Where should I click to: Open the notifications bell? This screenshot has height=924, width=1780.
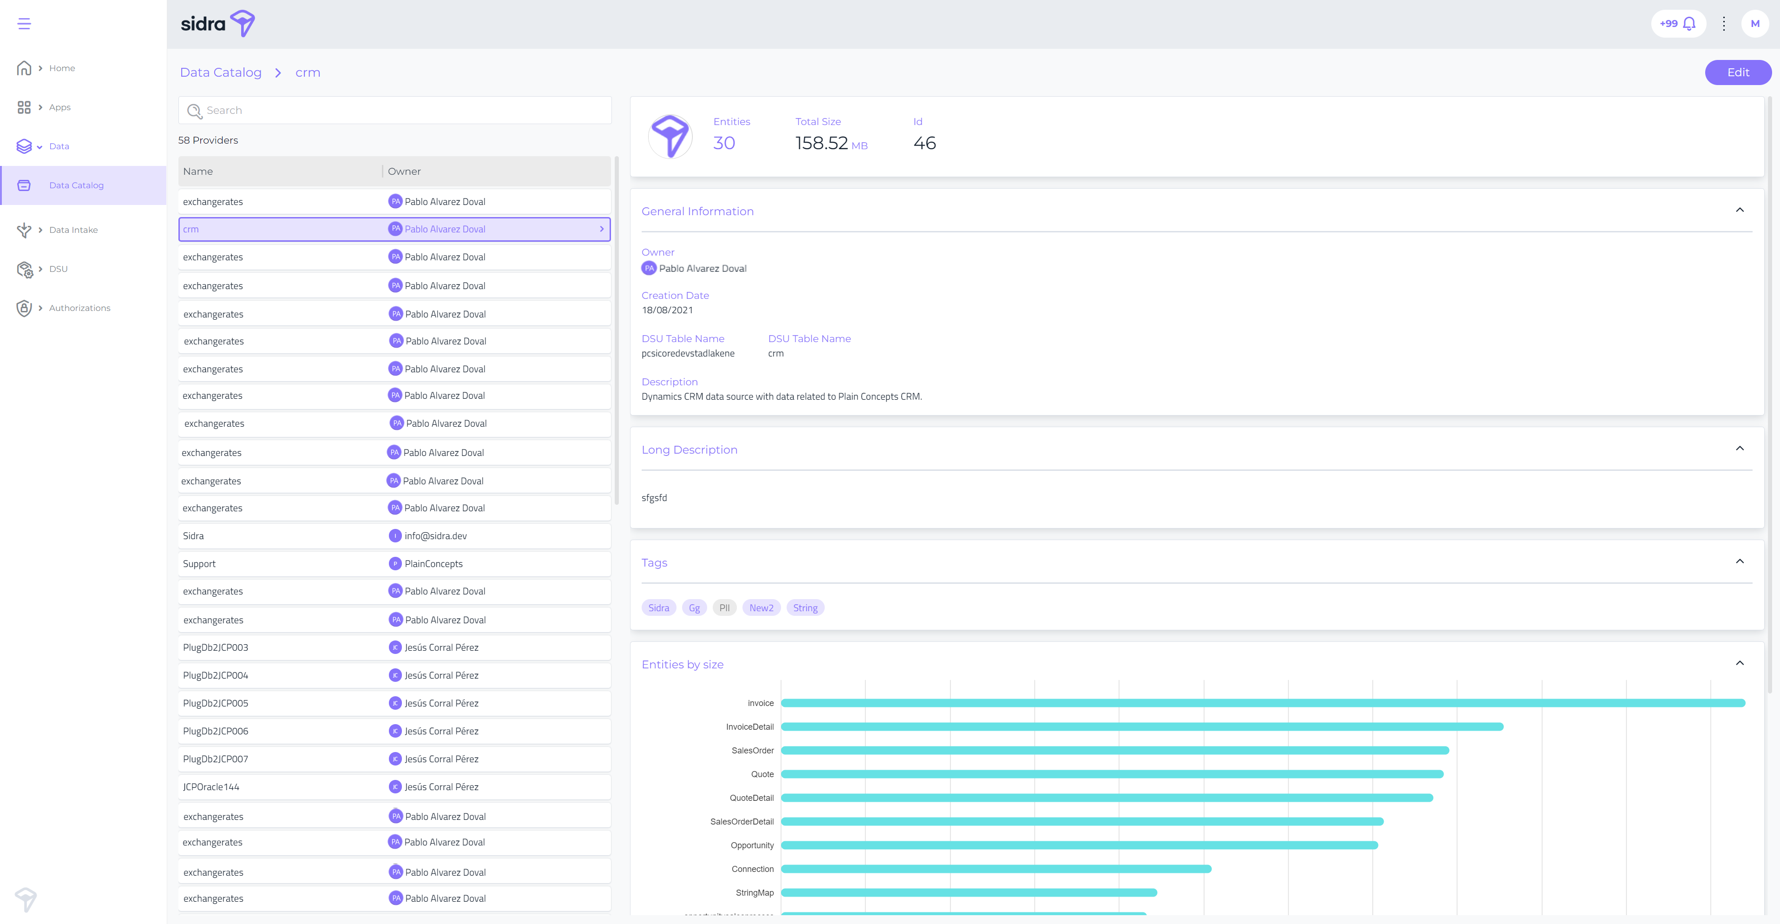[x=1689, y=24]
